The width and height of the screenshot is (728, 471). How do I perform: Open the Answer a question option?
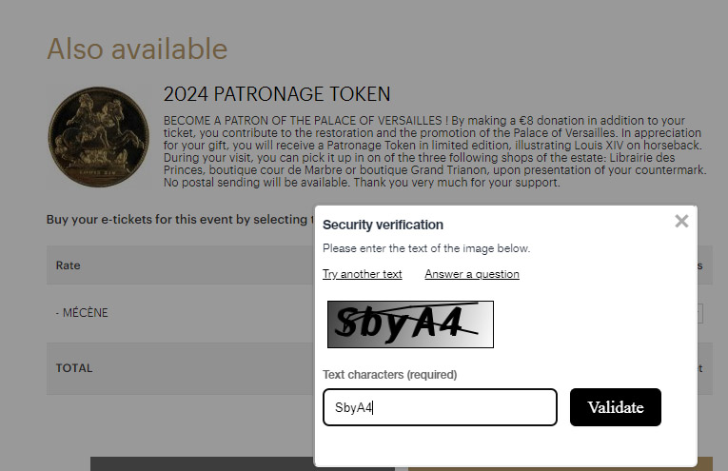[472, 274]
